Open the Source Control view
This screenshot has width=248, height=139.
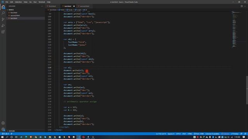pos(3,19)
